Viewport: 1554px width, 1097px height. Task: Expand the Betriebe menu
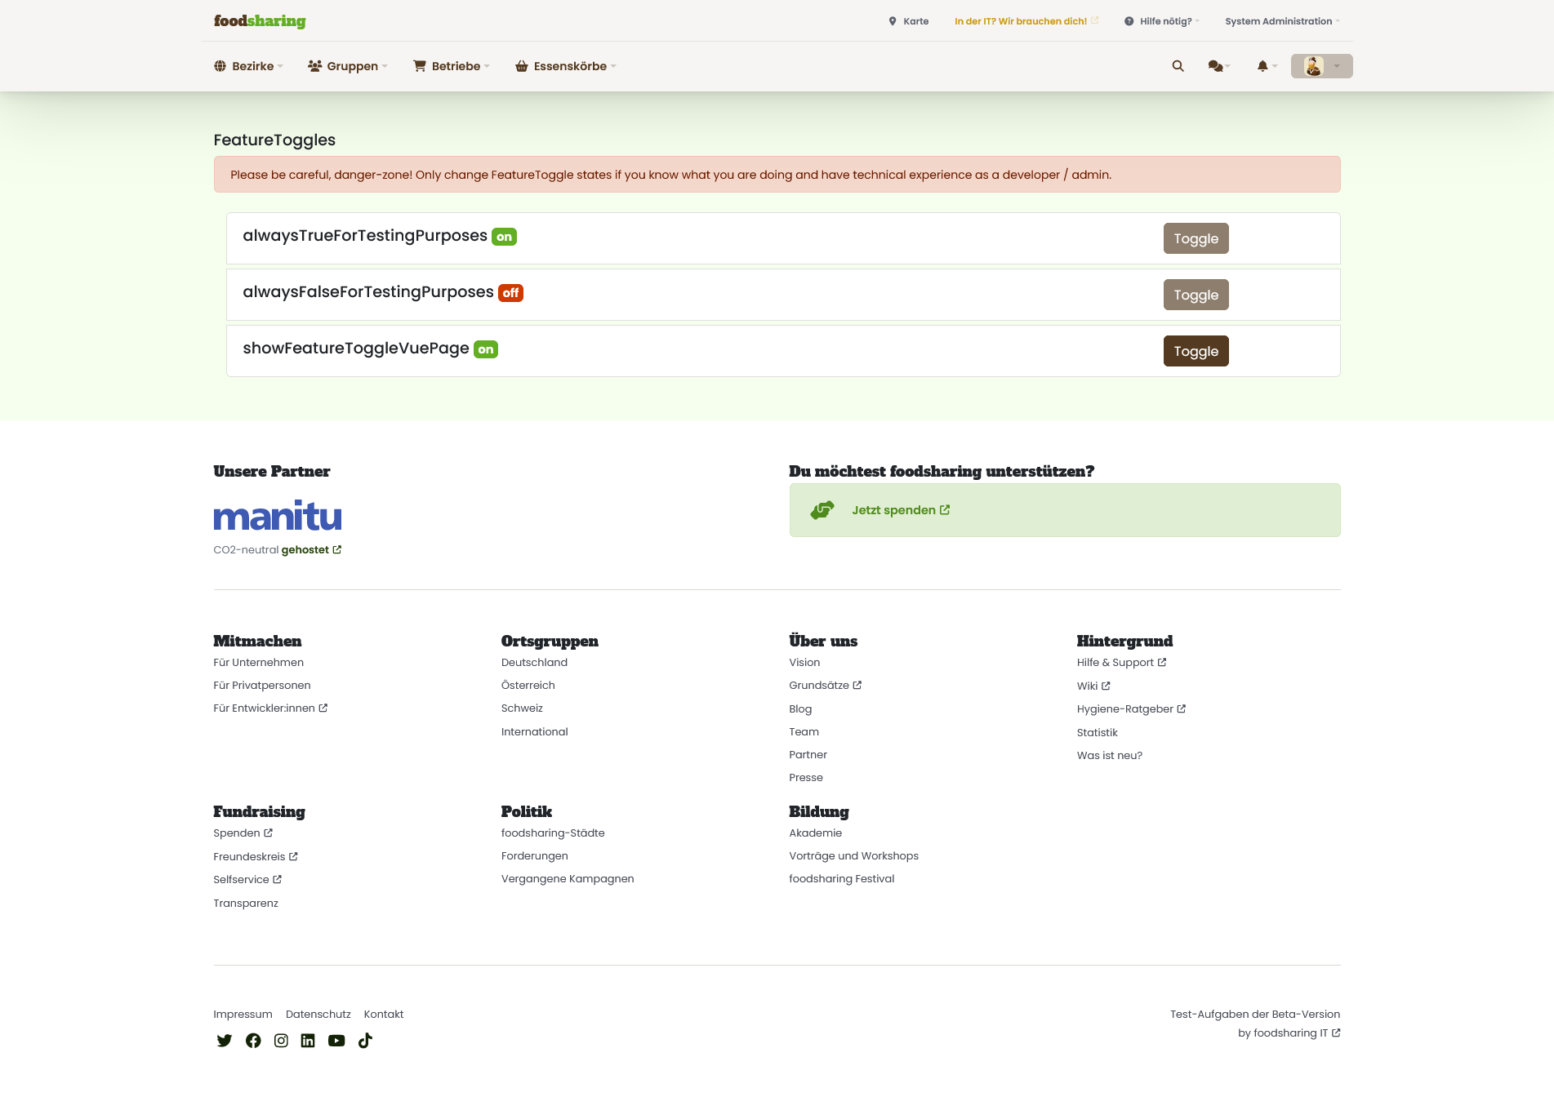pyautogui.click(x=452, y=66)
